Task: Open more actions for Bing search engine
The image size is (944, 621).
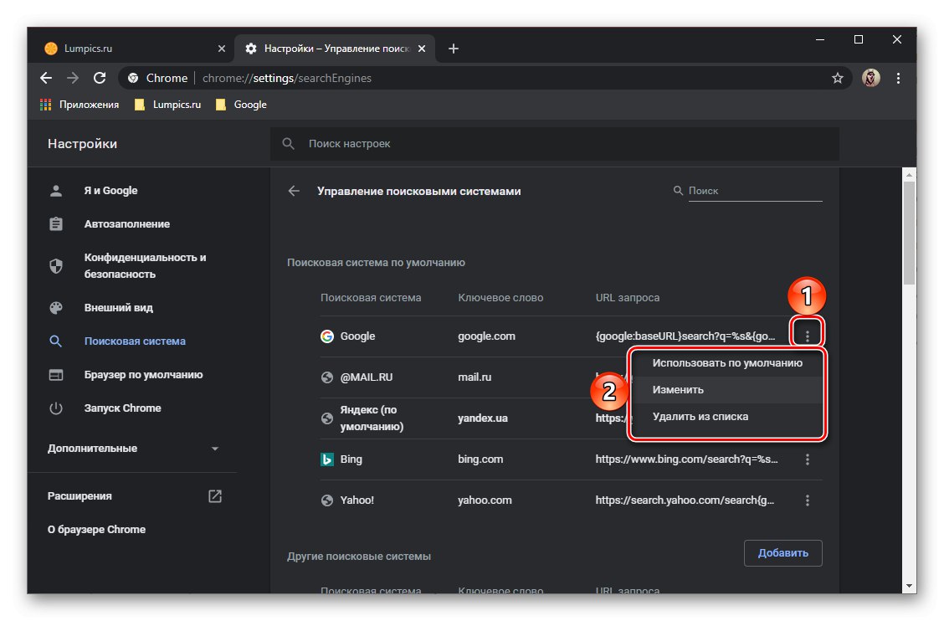Action: pyautogui.click(x=808, y=459)
